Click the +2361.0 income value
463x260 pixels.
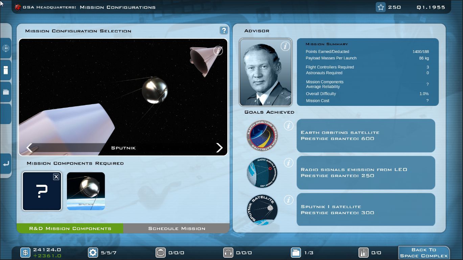[x=47, y=256]
